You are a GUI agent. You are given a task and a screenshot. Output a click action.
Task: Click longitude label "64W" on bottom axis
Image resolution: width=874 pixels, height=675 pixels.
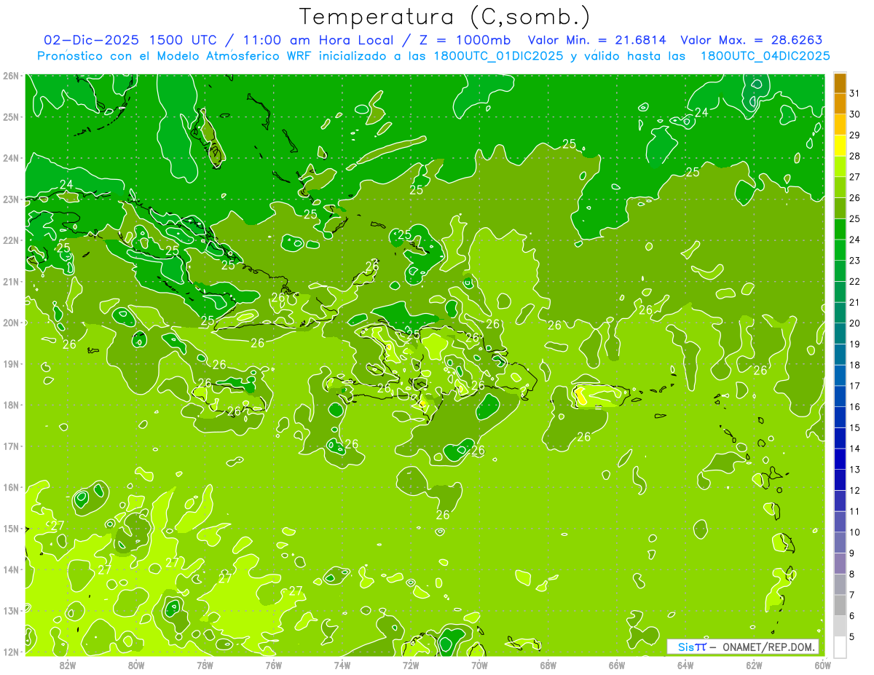pyautogui.click(x=685, y=665)
